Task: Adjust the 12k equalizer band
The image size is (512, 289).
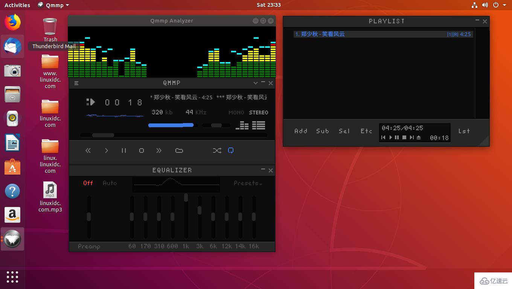Action: point(227,217)
